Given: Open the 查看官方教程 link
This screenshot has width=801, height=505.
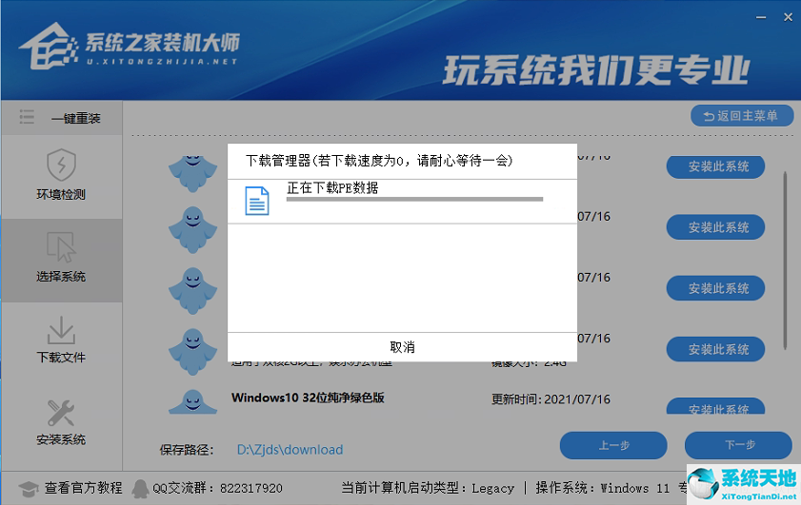Looking at the screenshot, I should click(83, 488).
